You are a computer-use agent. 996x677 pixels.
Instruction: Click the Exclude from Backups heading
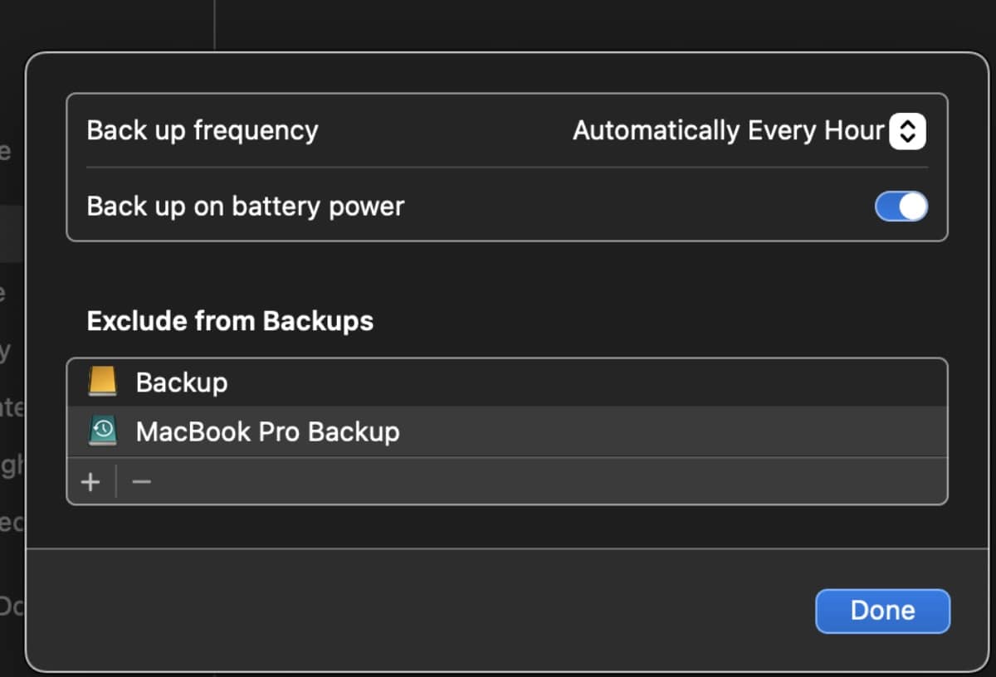[x=230, y=321]
